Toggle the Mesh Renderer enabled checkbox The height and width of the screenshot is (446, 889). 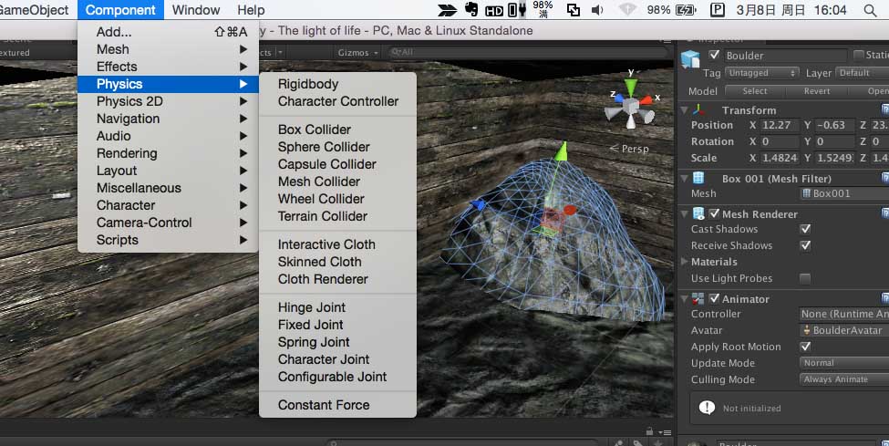click(714, 214)
